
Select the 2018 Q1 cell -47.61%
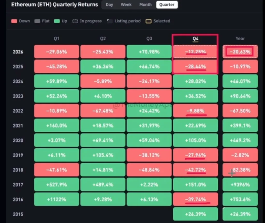(x=56, y=170)
